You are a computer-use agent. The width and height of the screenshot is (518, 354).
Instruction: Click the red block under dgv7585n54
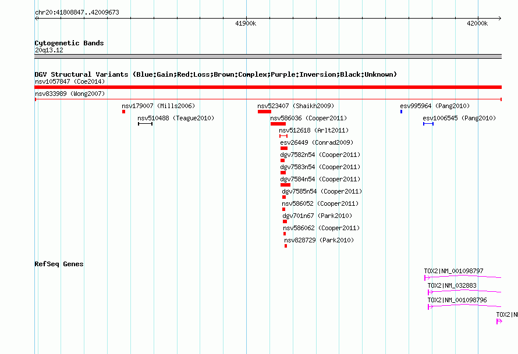click(x=284, y=197)
